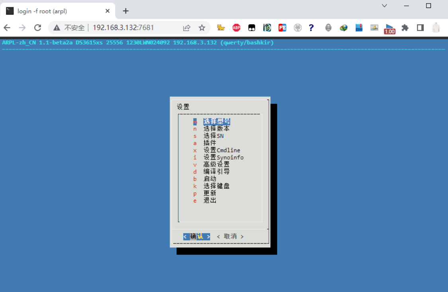This screenshot has height=292, width=448.
Task: Open the tab search dropdown chevron
Action: click(384, 6)
